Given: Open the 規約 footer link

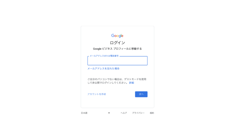Looking at the screenshot, I should coord(152,113).
